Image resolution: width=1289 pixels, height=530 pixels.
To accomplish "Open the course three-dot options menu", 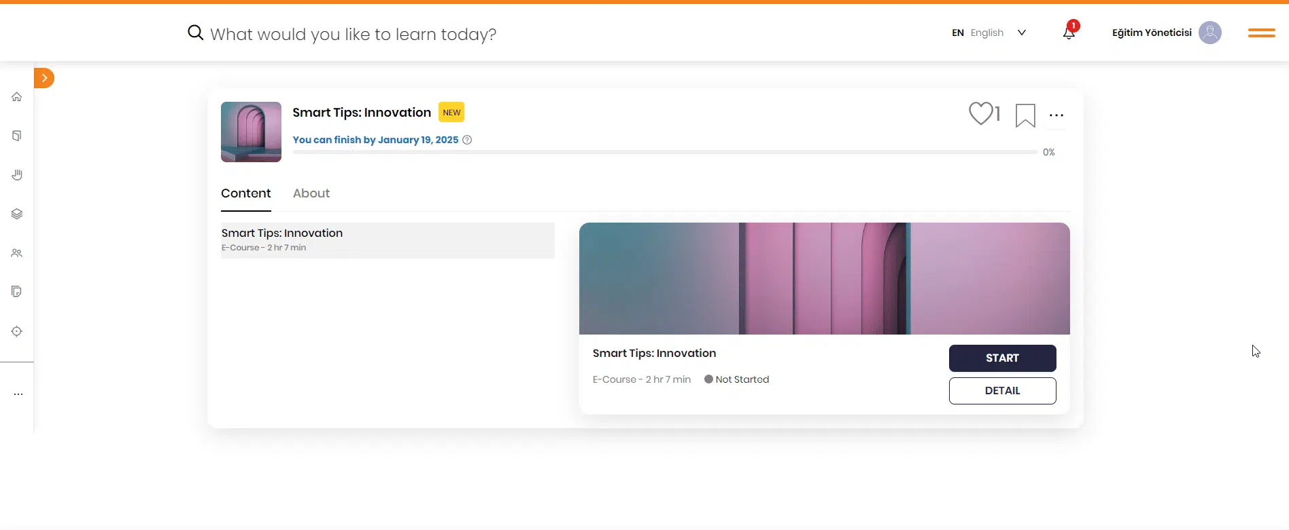I will (1056, 115).
